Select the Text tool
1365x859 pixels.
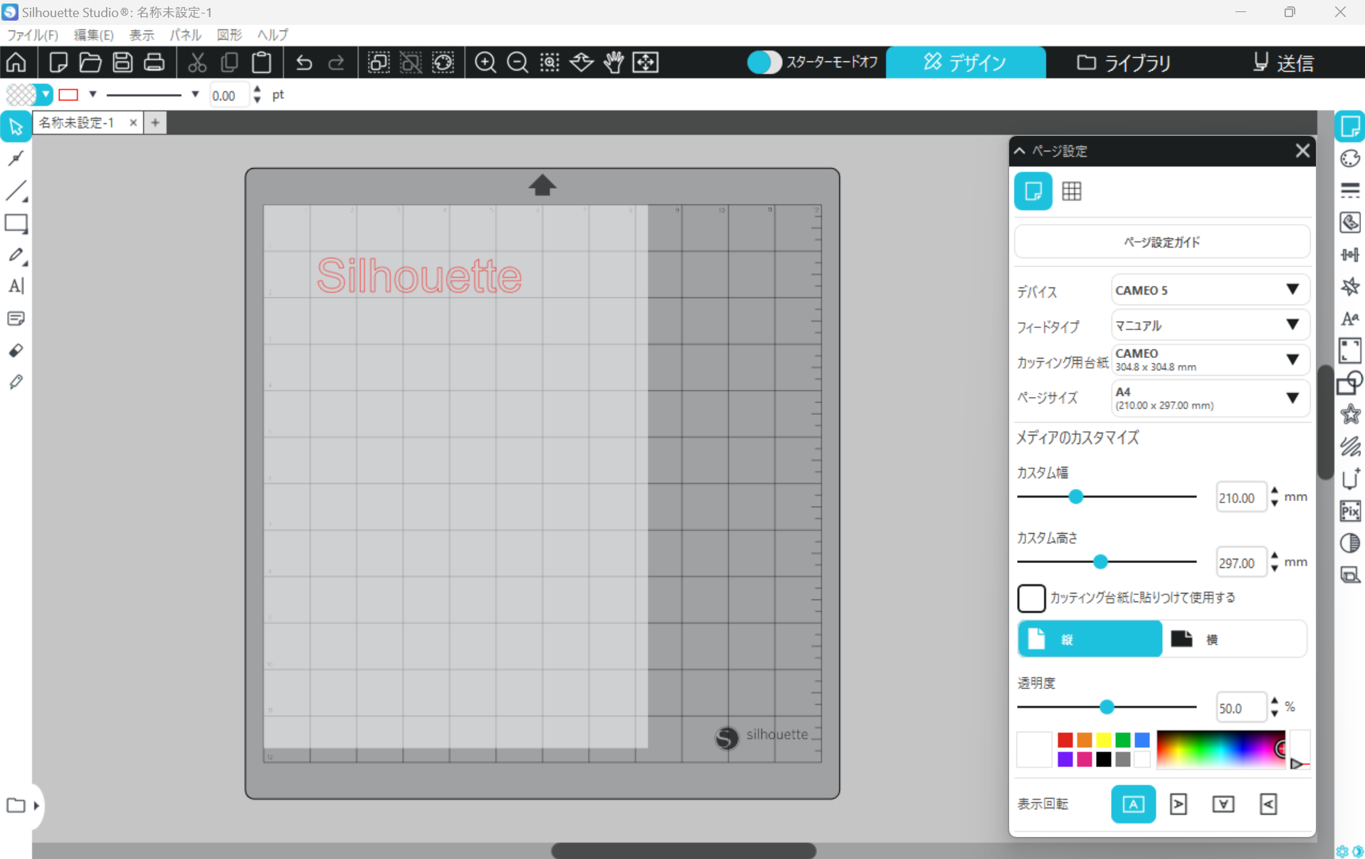coord(16,286)
